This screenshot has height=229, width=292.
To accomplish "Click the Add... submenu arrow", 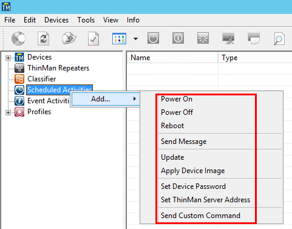I will coord(135,99).
